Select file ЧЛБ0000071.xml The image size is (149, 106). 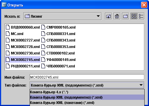click(58, 66)
